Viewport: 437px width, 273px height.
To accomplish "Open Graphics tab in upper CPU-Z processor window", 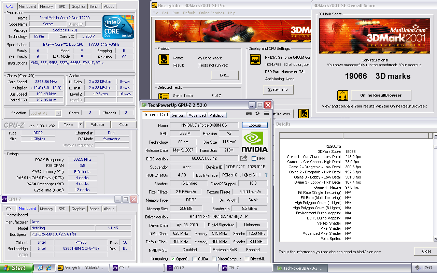I will 78,6.
